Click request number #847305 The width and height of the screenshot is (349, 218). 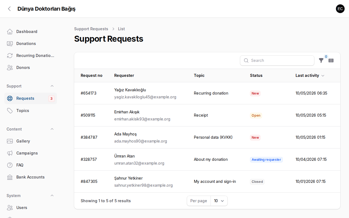[89, 181]
